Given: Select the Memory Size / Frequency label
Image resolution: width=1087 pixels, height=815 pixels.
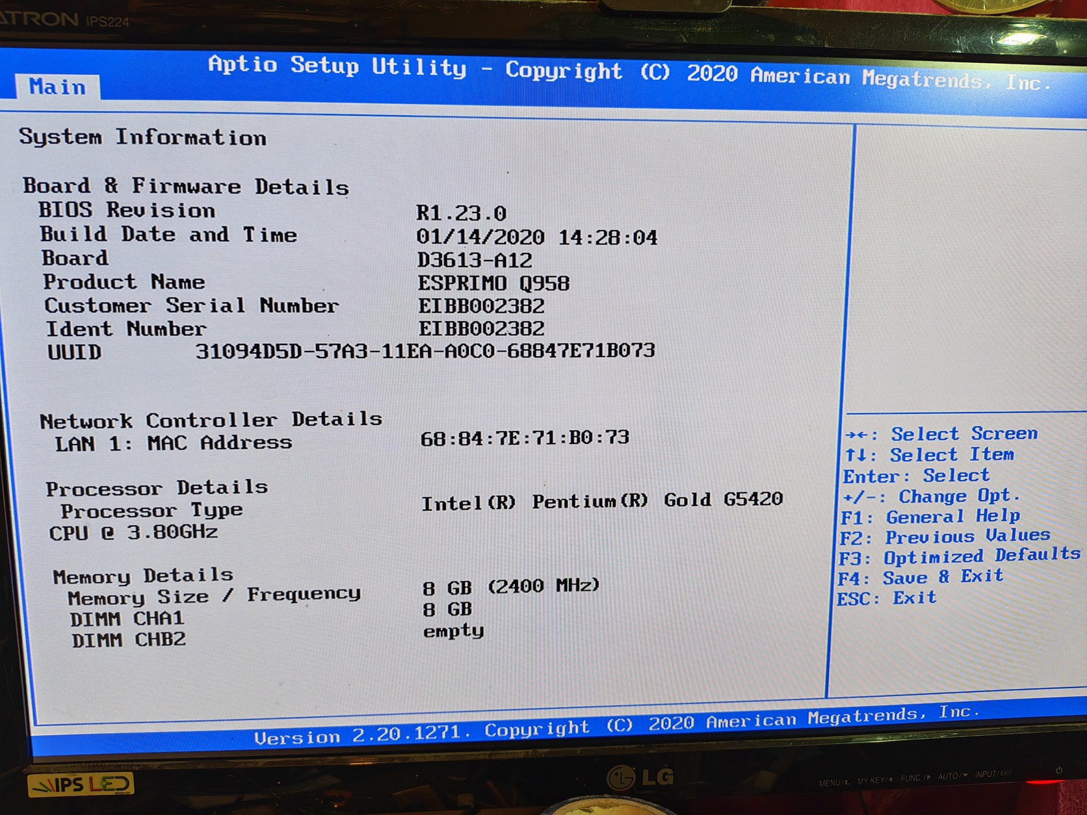Looking at the screenshot, I should click(x=215, y=596).
